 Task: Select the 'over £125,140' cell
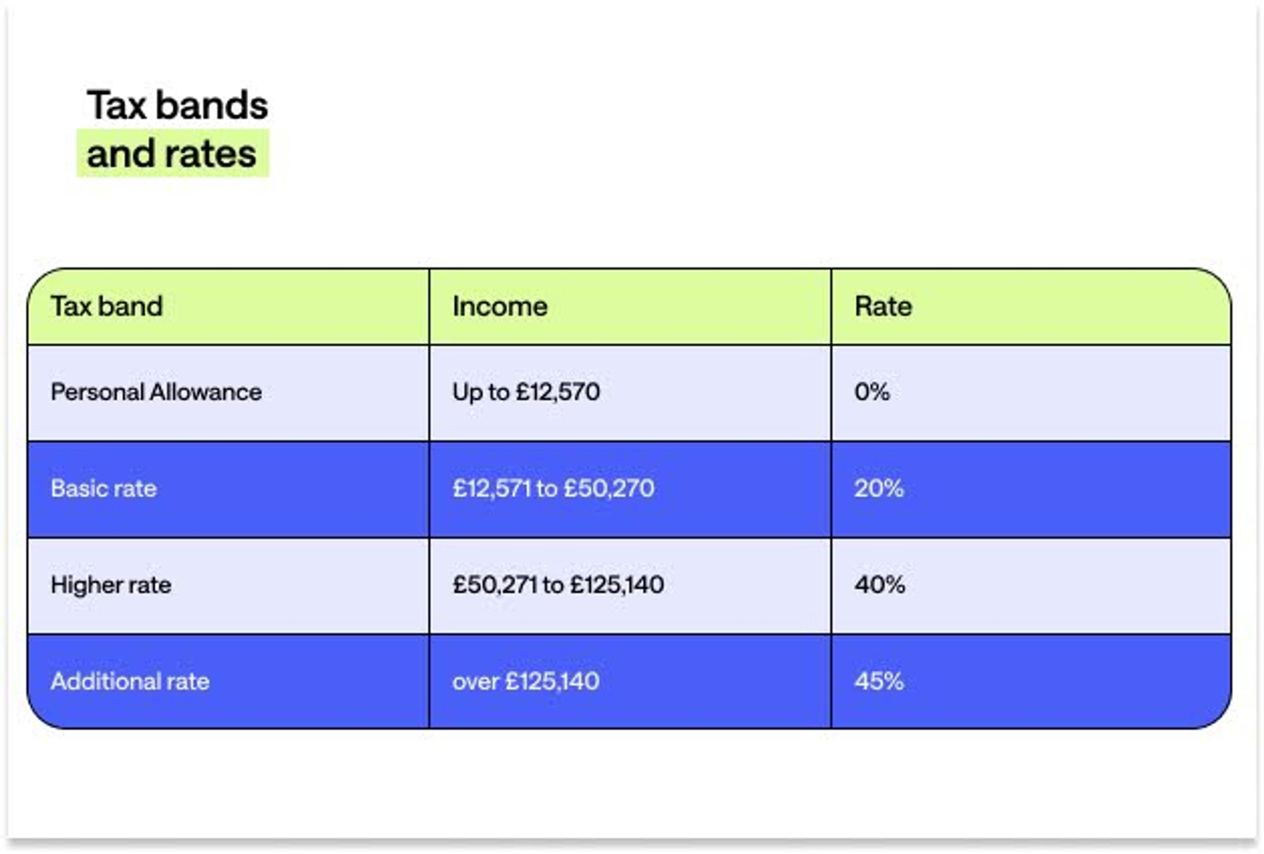coord(630,682)
